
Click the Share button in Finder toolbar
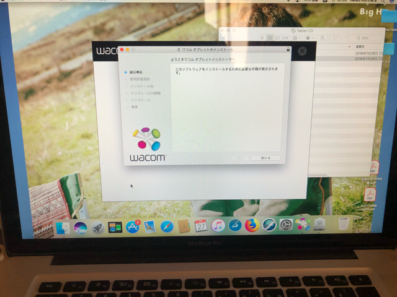(x=323, y=38)
